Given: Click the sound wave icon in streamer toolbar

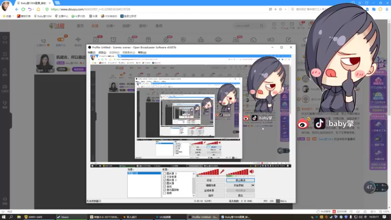Looking at the screenshot, I should 78,40.
